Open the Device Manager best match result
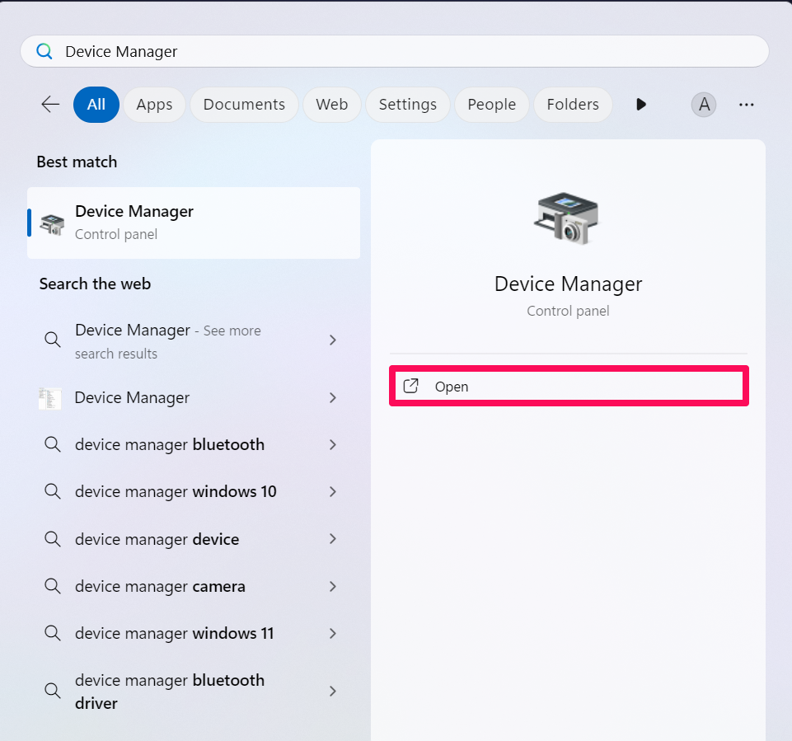 (x=194, y=223)
